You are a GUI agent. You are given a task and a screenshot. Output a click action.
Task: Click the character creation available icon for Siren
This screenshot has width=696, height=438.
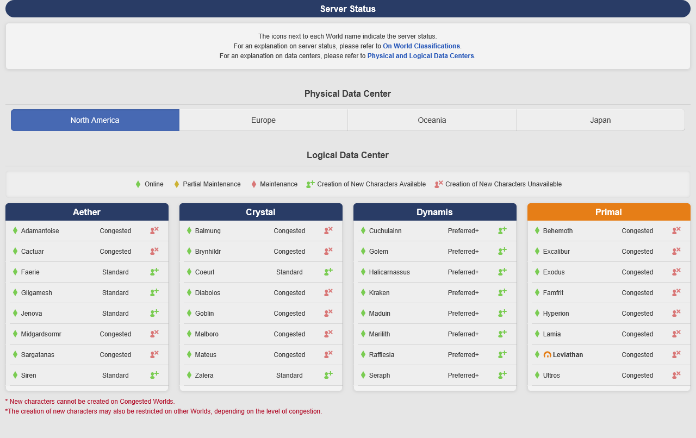(x=154, y=375)
